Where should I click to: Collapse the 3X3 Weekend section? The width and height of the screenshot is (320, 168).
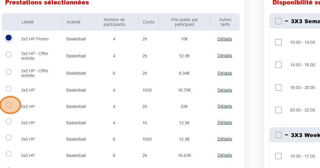[286, 135]
